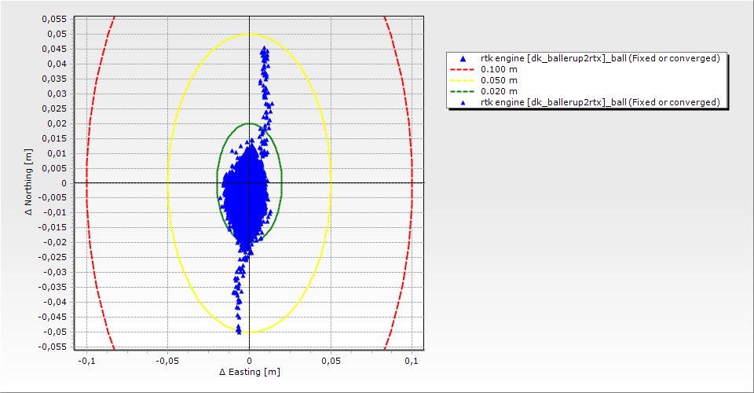754x393 pixels.
Task: Click the 0 tick label on Easting axis
Action: click(x=249, y=361)
